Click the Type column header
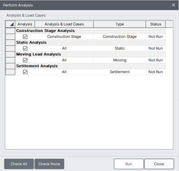The image size is (179, 171). [x=119, y=24]
